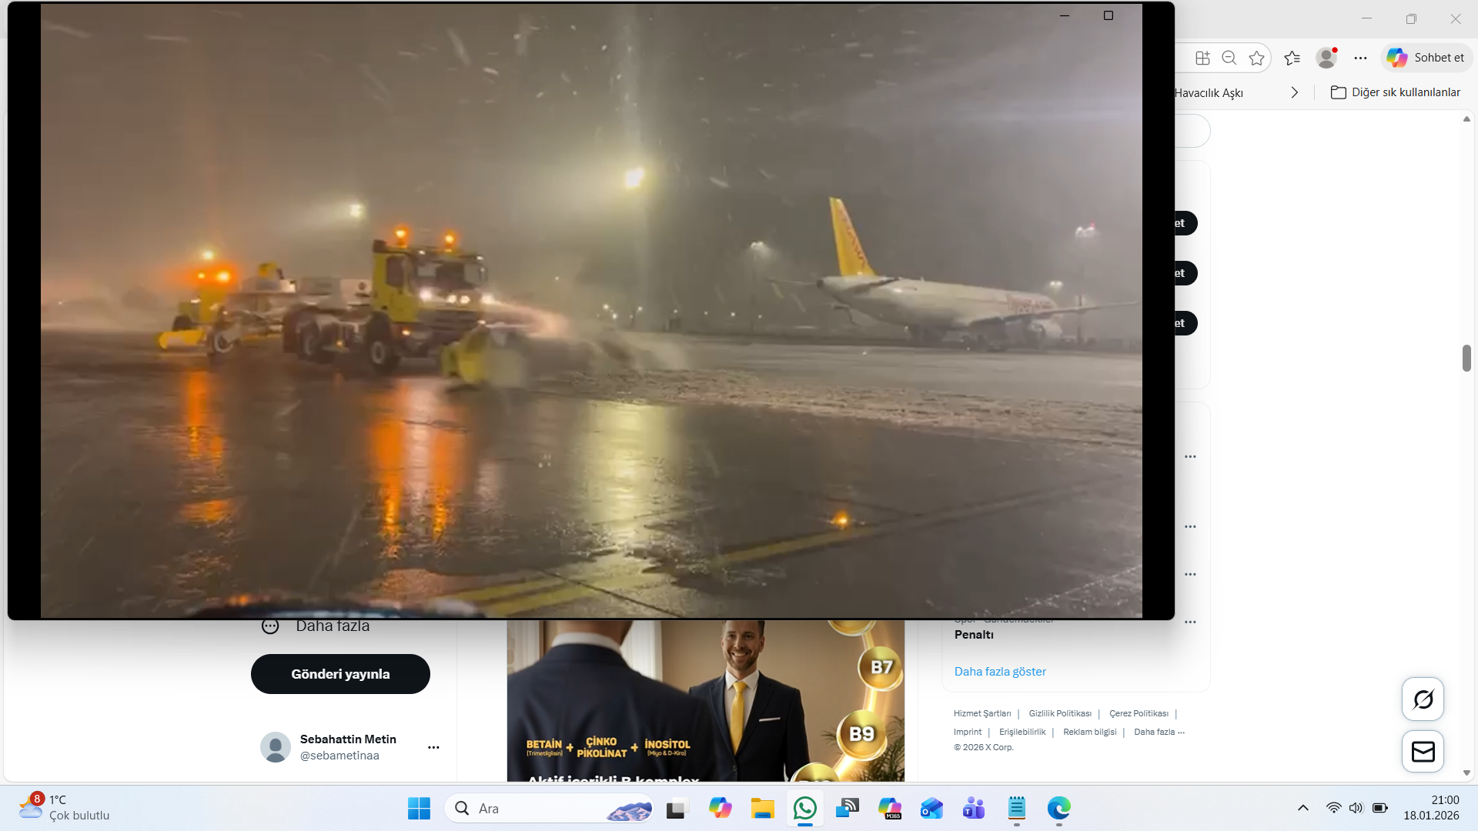Click the Gizlilik Politikası link
The width and height of the screenshot is (1478, 831).
(x=1060, y=713)
